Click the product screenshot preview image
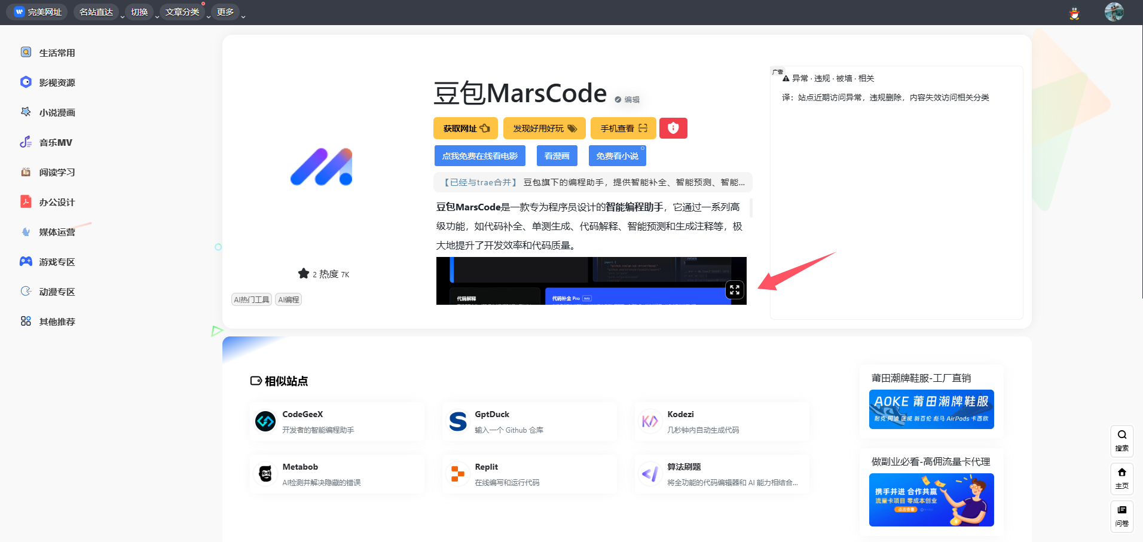The image size is (1143, 542). pos(591,281)
